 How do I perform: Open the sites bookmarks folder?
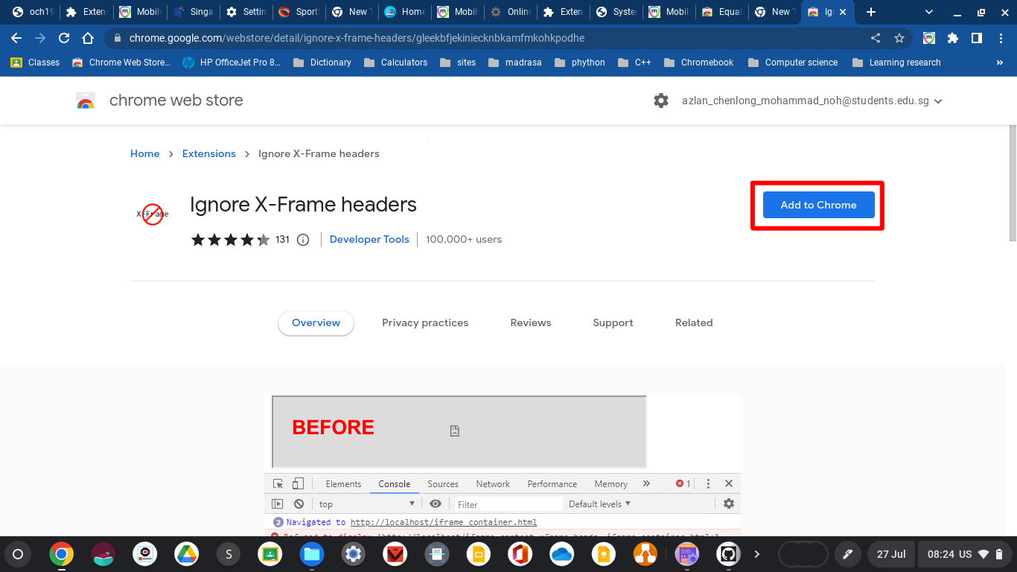[457, 63]
